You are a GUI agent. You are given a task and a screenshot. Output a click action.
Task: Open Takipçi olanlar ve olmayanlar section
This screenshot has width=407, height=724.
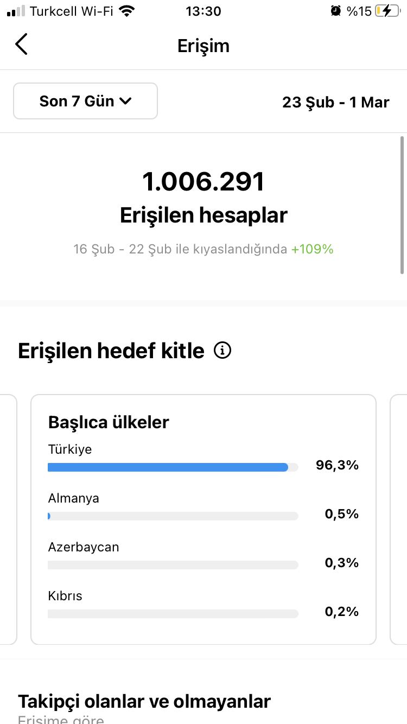click(x=144, y=702)
